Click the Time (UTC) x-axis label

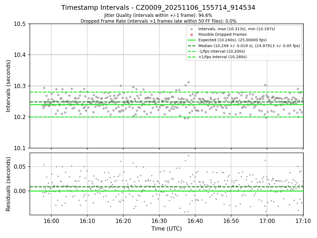tap(166, 229)
